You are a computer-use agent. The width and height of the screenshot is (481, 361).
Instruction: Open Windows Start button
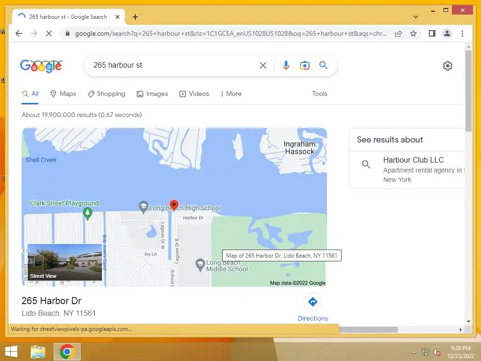[x=11, y=352]
